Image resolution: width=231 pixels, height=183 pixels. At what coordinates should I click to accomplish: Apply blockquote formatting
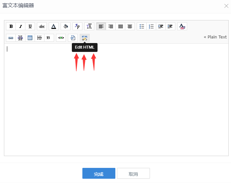click(49, 38)
